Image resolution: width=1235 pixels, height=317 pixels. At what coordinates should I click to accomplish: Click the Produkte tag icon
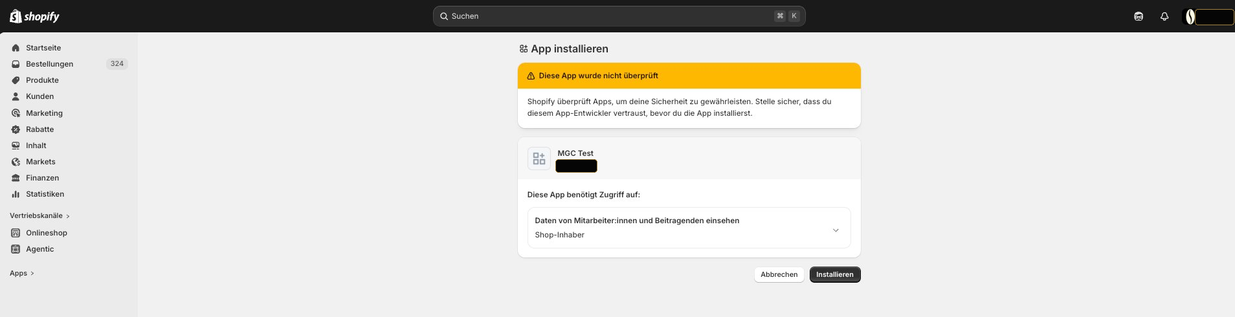(x=16, y=80)
